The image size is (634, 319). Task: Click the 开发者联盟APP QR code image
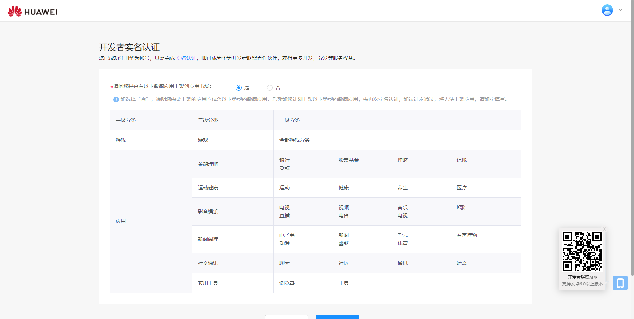[x=582, y=252]
